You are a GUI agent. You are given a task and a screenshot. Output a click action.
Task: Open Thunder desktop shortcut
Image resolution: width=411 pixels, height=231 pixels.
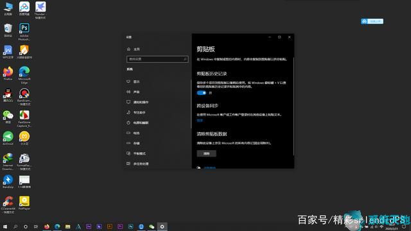[x=40, y=10]
